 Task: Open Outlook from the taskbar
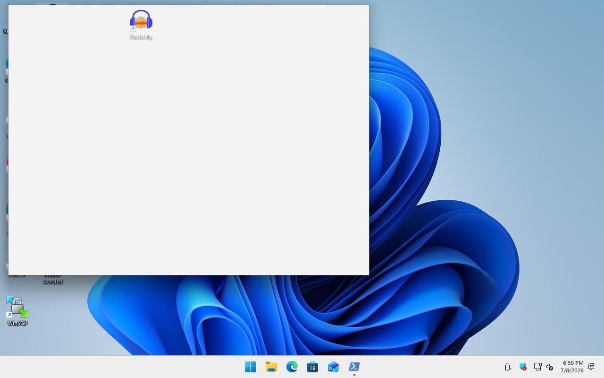[x=334, y=367]
